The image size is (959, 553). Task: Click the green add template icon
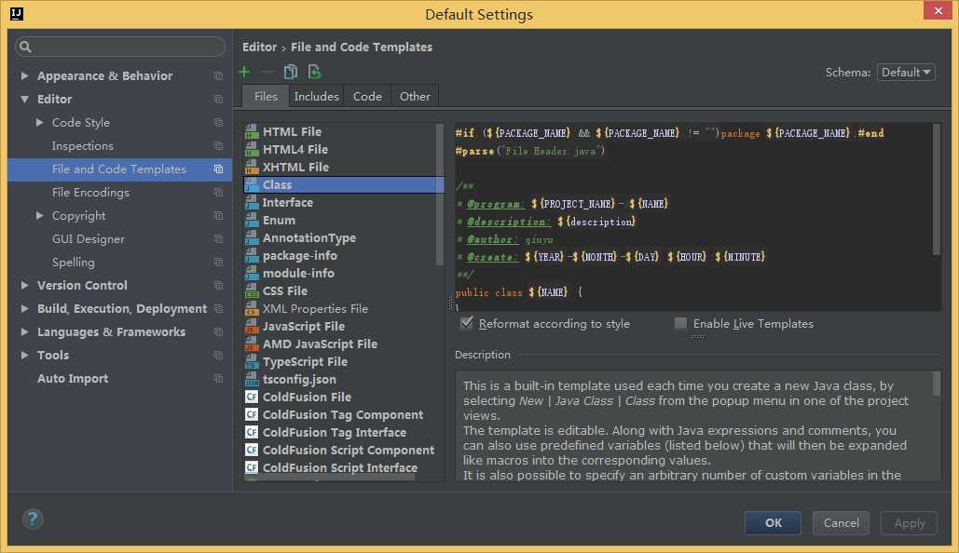[244, 72]
